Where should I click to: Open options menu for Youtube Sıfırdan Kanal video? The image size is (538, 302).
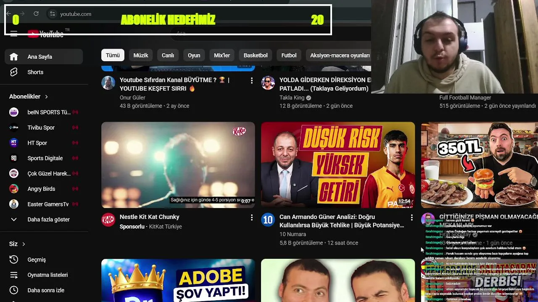coord(252,80)
